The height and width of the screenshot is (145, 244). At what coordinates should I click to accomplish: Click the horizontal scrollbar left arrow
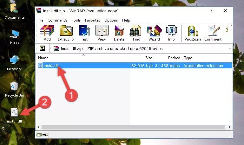[39, 127]
